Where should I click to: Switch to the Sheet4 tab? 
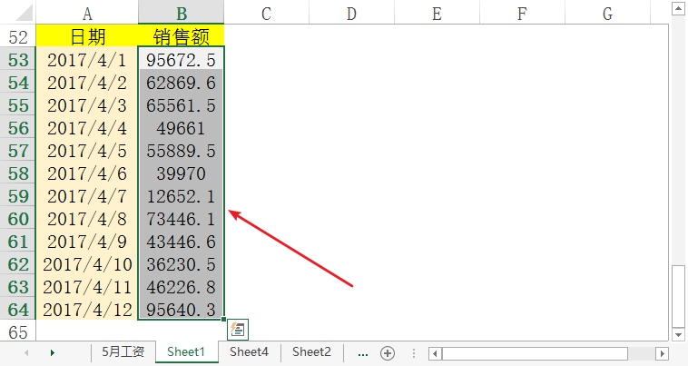click(x=250, y=352)
